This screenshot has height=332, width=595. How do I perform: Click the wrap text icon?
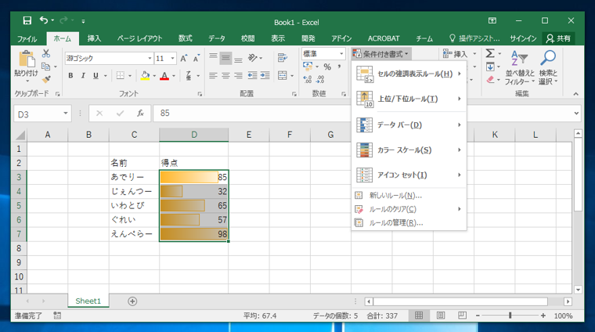[x=283, y=58]
